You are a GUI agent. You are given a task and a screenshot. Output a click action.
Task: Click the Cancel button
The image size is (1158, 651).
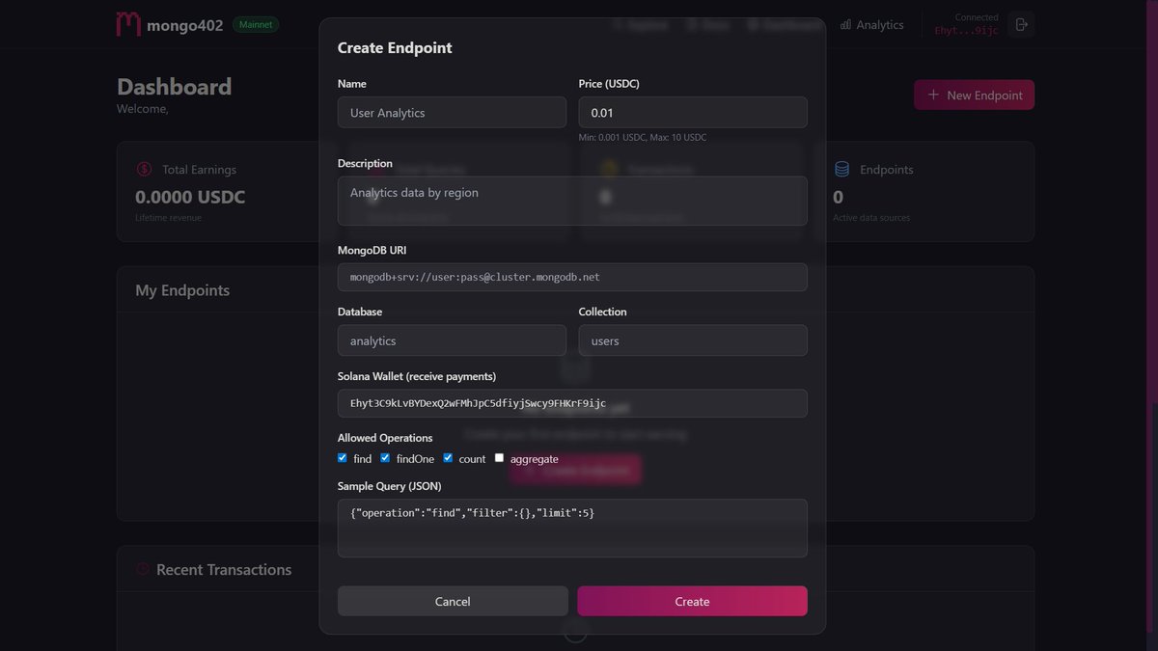click(x=453, y=601)
